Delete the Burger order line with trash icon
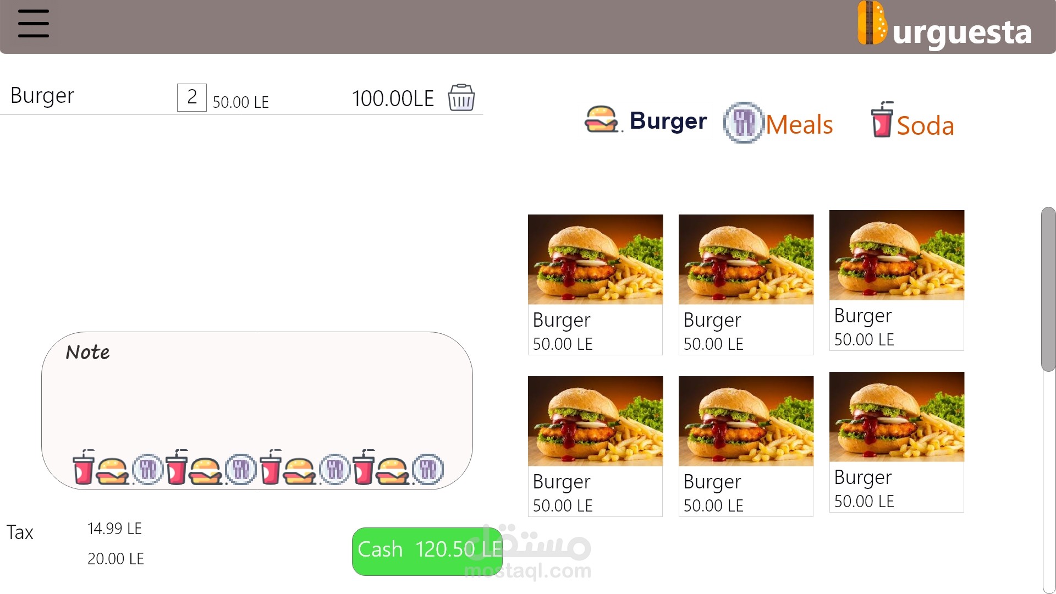This screenshot has width=1056, height=594. (461, 98)
